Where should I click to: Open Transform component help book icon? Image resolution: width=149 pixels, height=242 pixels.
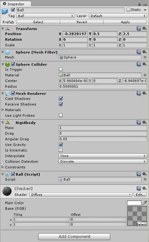[139, 28]
